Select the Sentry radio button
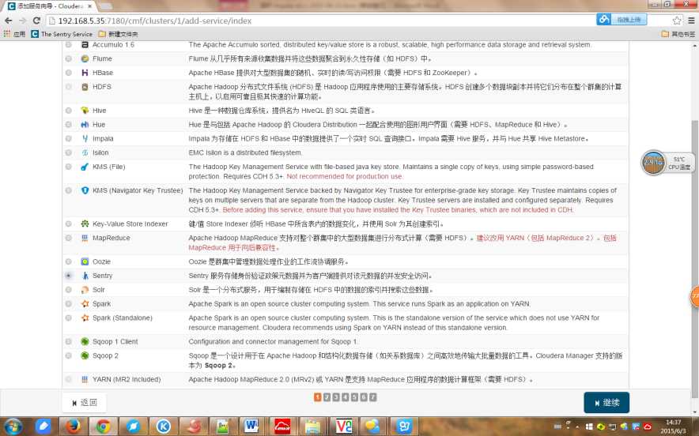The height and width of the screenshot is (436, 699). click(68, 276)
